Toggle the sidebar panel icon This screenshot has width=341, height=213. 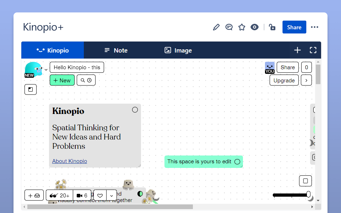point(31,89)
